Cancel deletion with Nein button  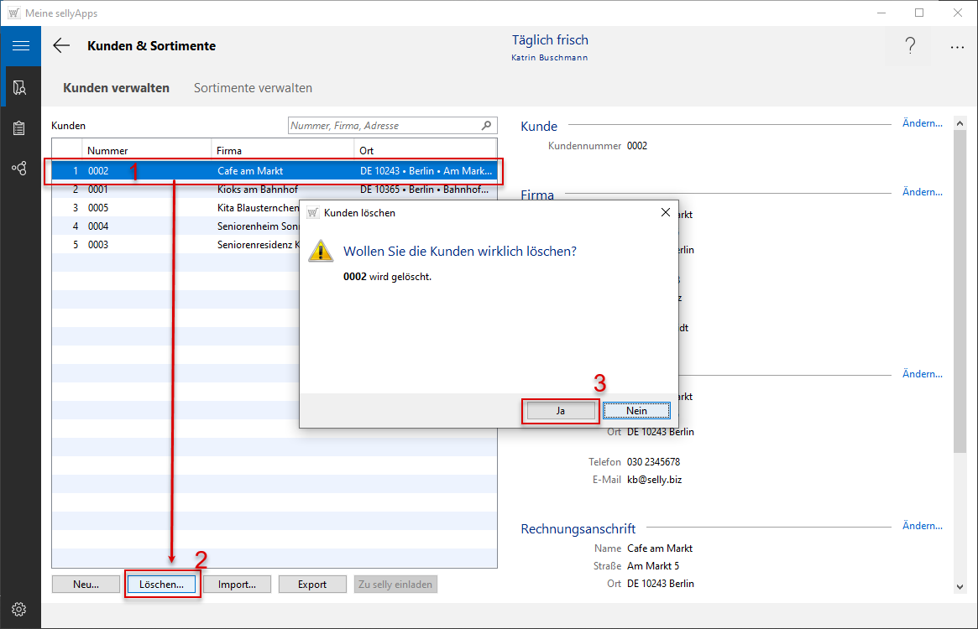(636, 411)
